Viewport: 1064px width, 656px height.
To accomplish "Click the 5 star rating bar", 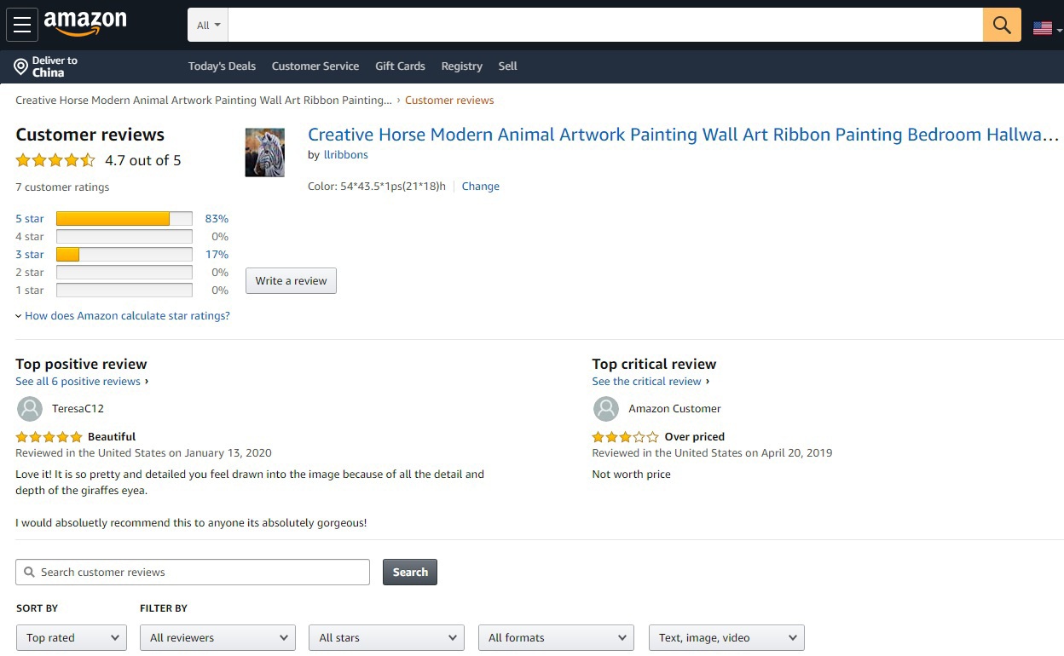I will 124,219.
